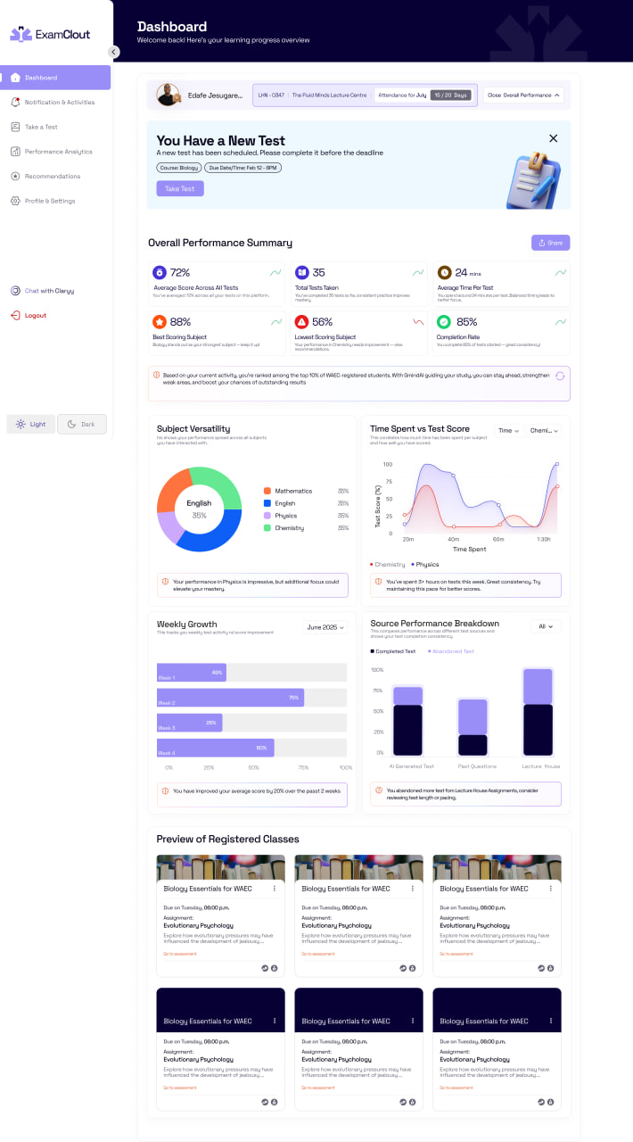Click the user profile avatar

click(x=168, y=95)
